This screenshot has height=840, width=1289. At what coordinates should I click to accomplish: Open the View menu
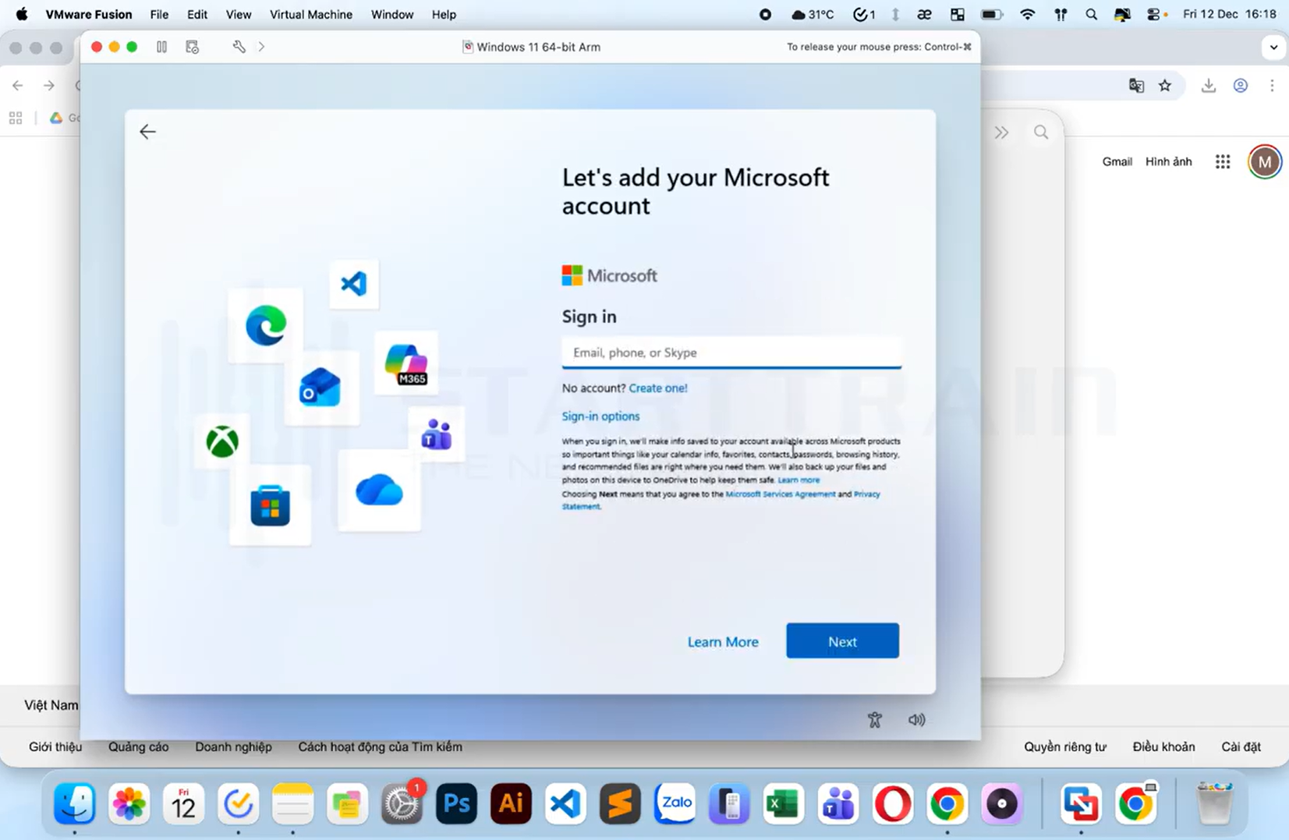(x=238, y=14)
